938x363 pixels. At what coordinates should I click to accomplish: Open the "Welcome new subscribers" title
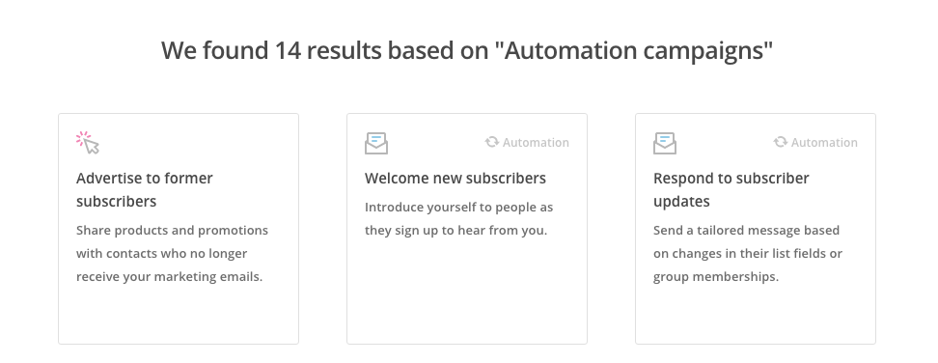[x=455, y=179]
